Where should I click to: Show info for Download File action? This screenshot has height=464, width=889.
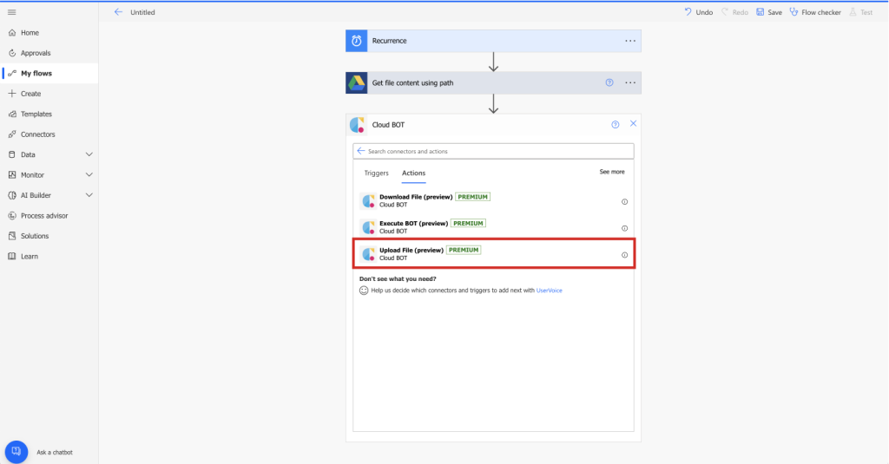[625, 202]
